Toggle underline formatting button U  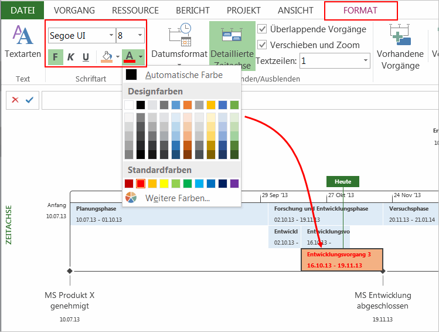[86, 57]
